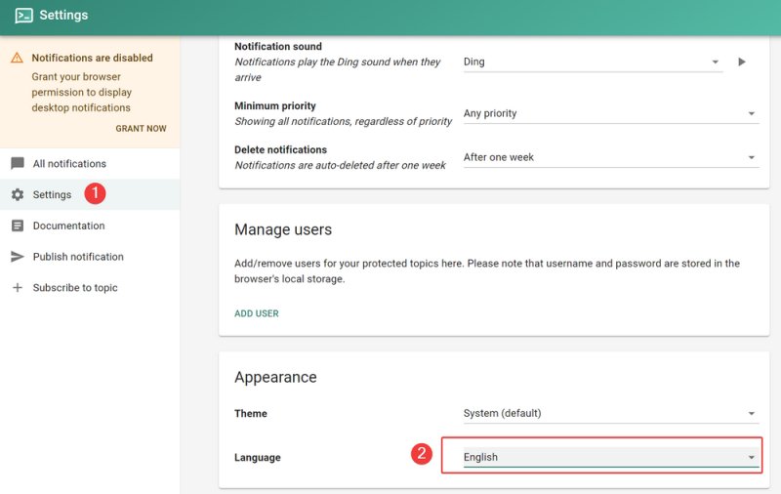Click the ntfy terminal logo icon
Image resolution: width=781 pixels, height=494 pixels.
[x=23, y=16]
